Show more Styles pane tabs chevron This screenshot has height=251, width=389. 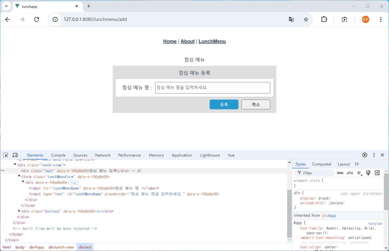[x=357, y=164]
